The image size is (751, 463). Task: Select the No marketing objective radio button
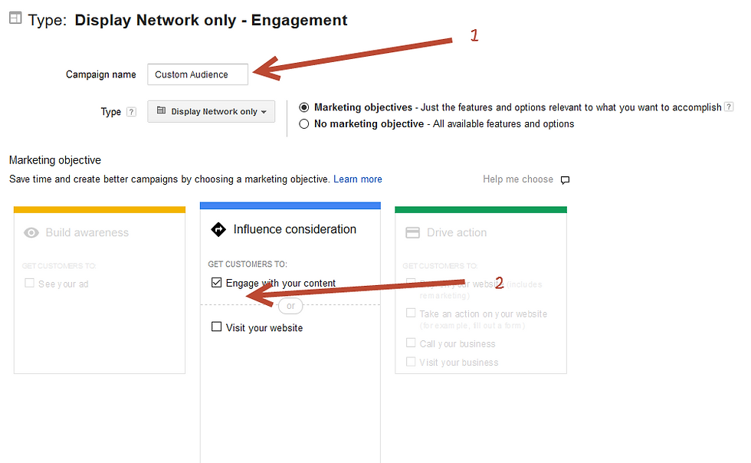coord(303,124)
